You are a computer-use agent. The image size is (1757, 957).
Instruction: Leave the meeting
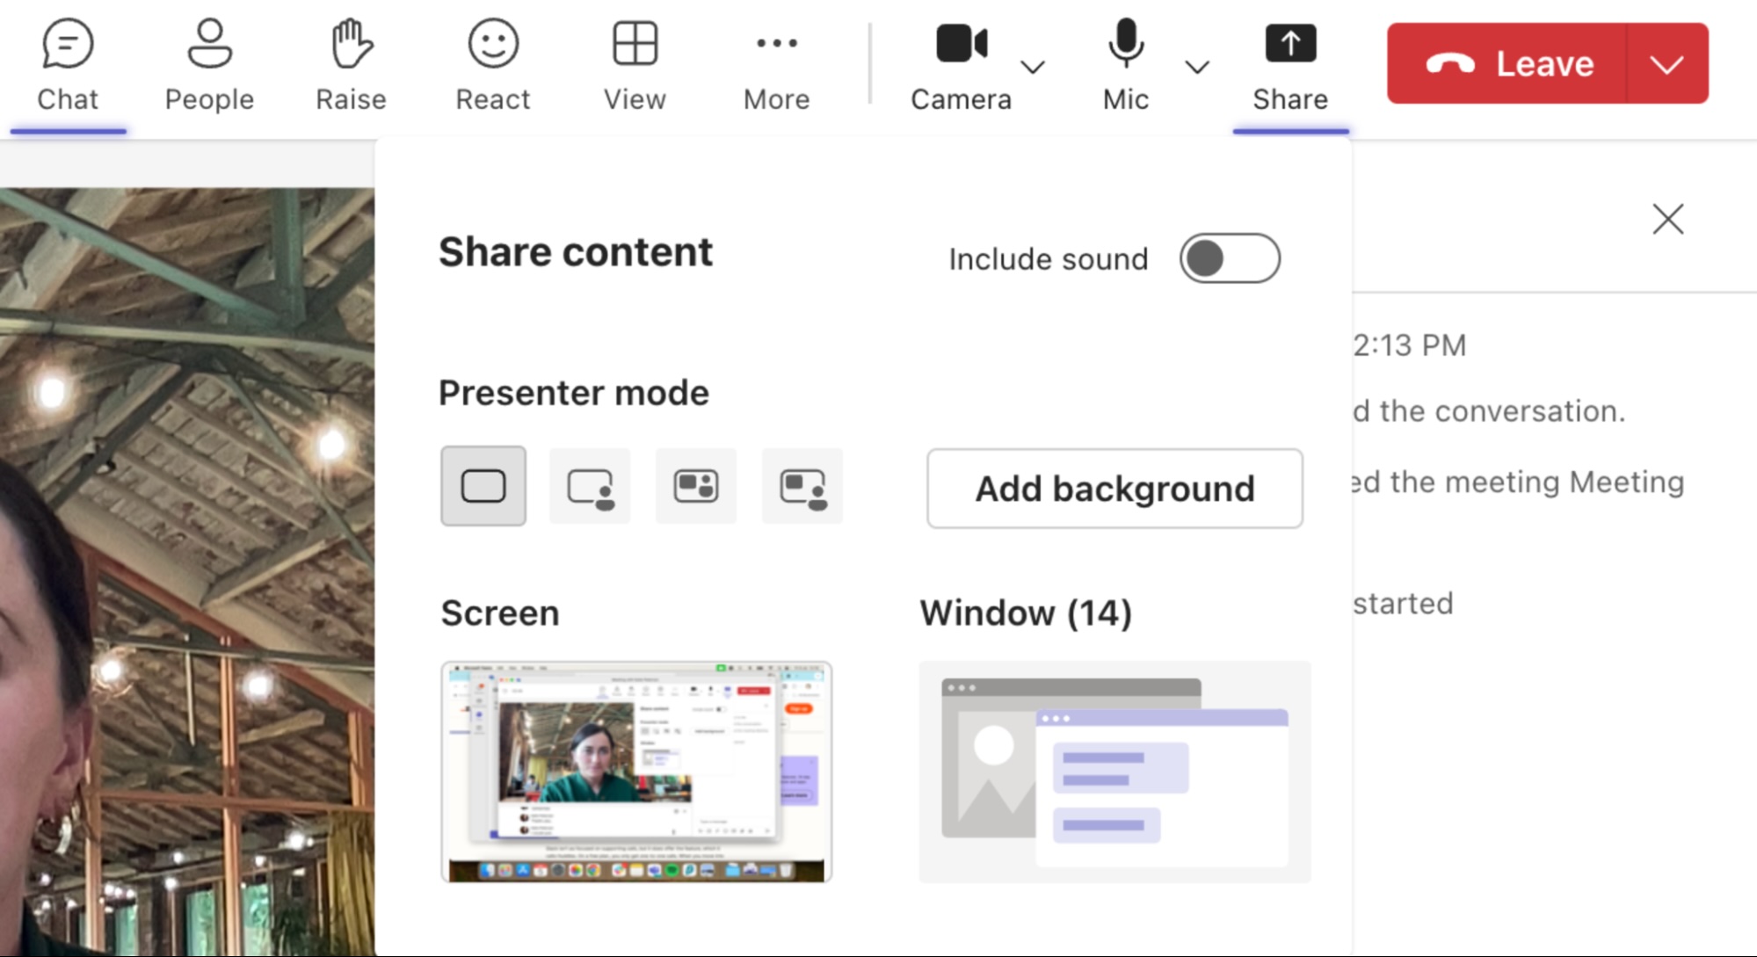[x=1507, y=63]
